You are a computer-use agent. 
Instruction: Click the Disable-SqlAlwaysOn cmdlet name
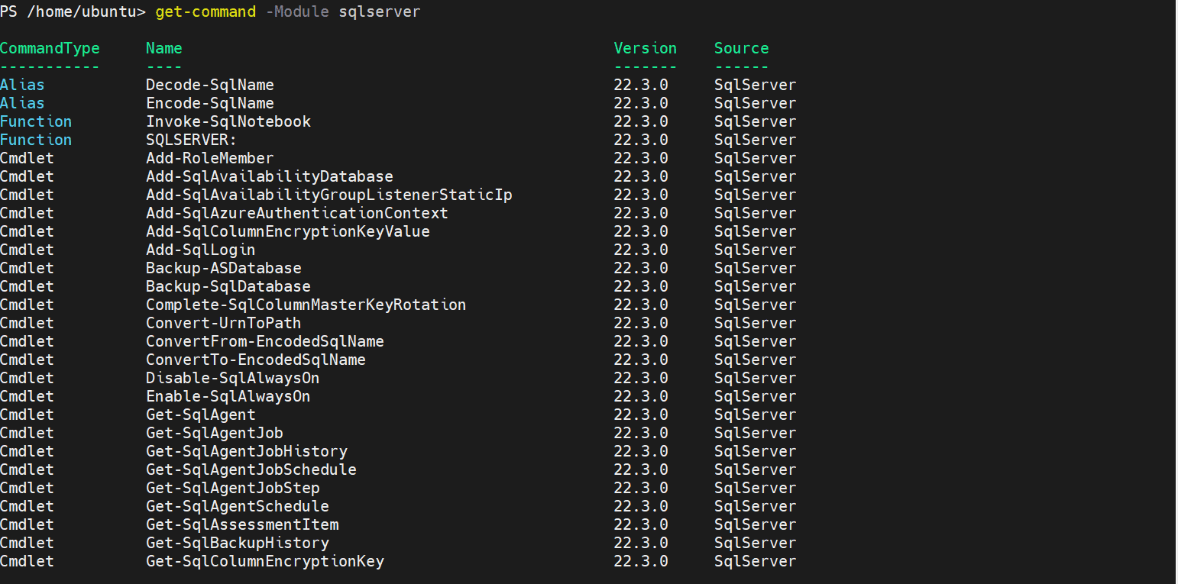point(233,378)
